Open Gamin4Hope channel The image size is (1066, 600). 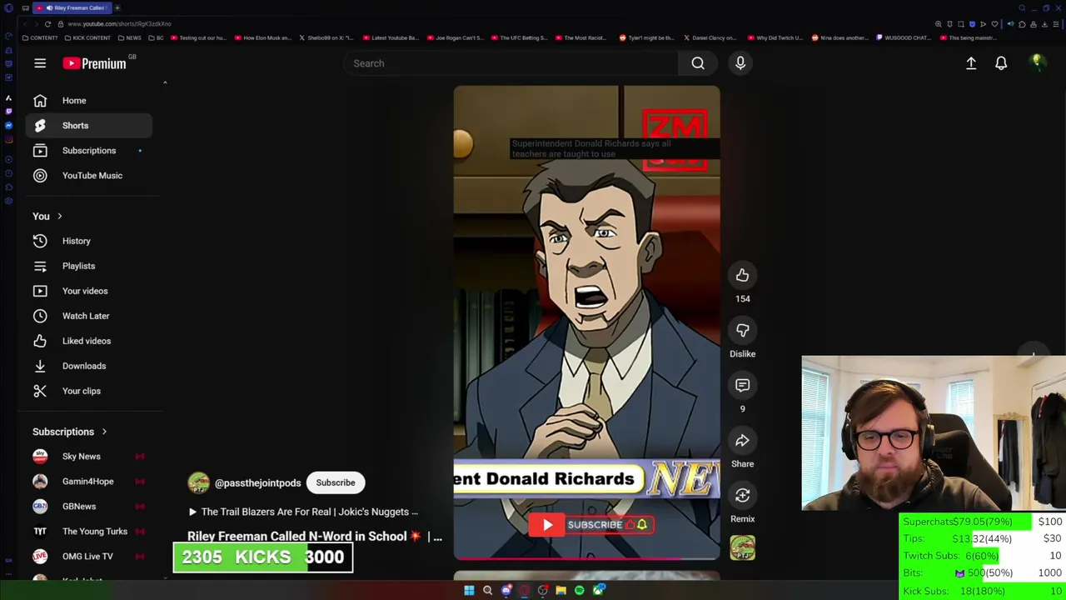coord(89,481)
